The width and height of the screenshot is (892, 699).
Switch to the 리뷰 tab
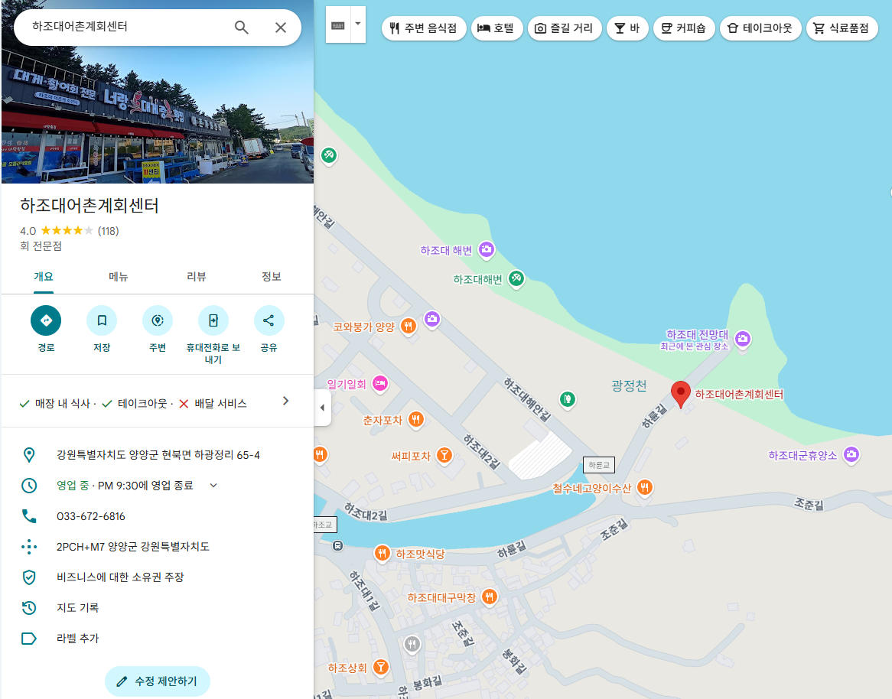pos(197,277)
